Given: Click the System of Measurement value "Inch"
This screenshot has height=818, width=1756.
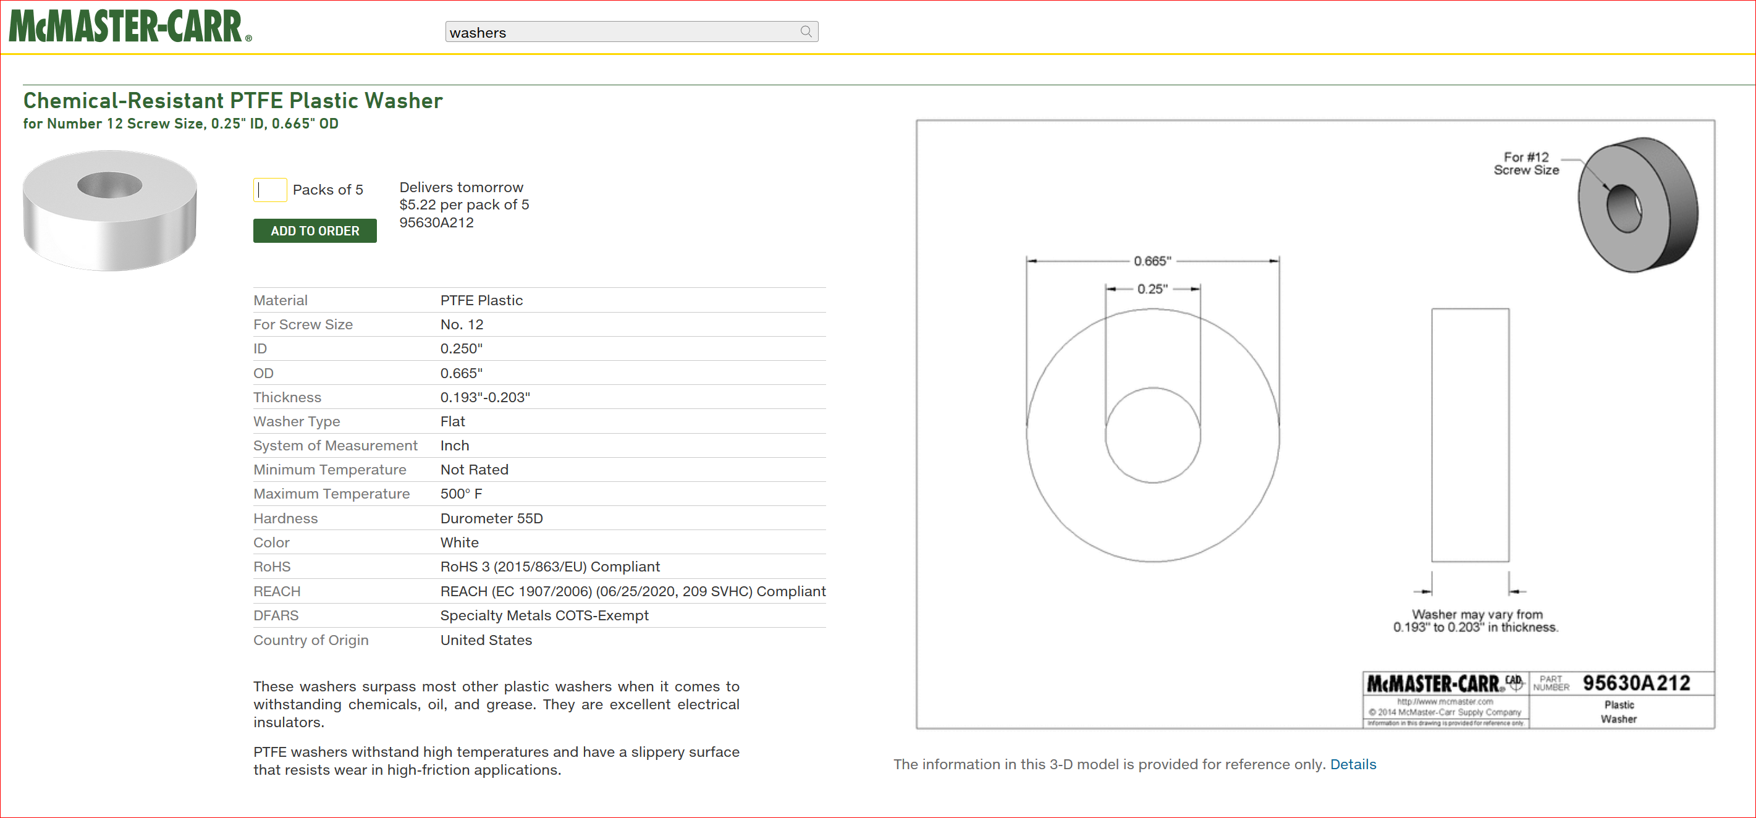Looking at the screenshot, I should pos(455,445).
